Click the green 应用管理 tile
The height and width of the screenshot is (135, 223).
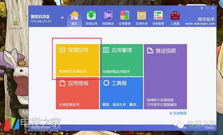(x=122, y=60)
